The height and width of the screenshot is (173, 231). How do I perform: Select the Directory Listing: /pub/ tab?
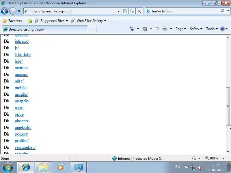(x=45, y=29)
